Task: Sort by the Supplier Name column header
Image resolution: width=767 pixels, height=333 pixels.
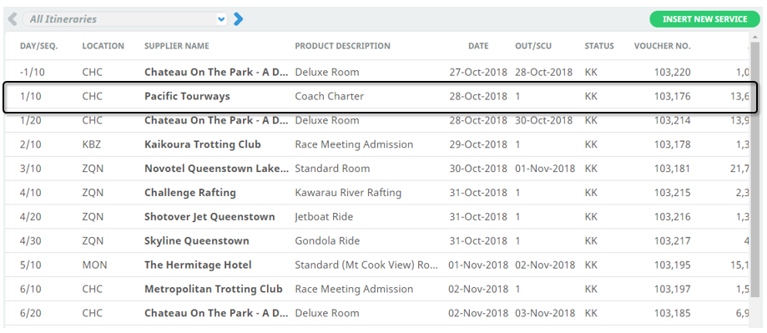Action: pyautogui.click(x=177, y=46)
